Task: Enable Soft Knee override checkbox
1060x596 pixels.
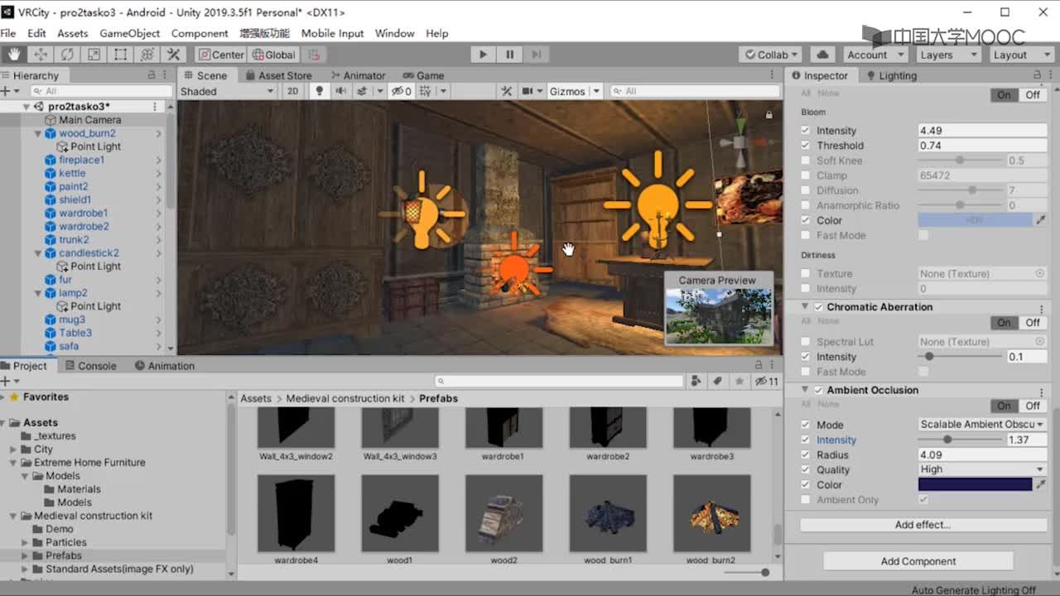Action: tap(806, 161)
